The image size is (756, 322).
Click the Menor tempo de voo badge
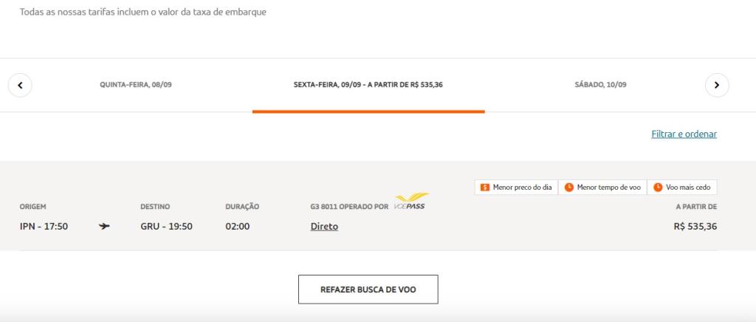[602, 188]
